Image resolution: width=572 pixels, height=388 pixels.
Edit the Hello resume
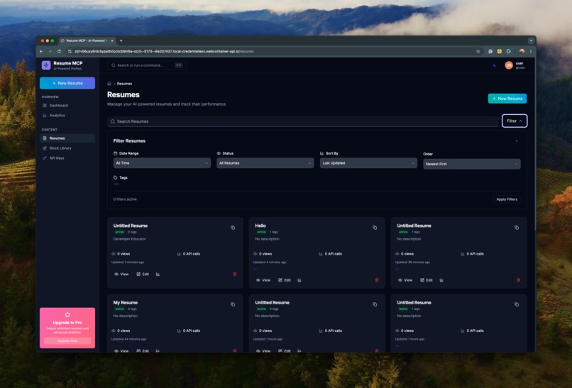285,280
